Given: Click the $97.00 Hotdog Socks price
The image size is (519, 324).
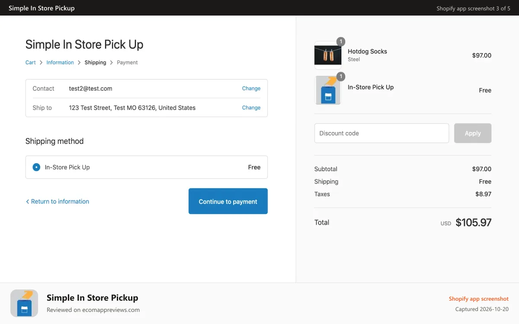Looking at the screenshot, I should 482,55.
